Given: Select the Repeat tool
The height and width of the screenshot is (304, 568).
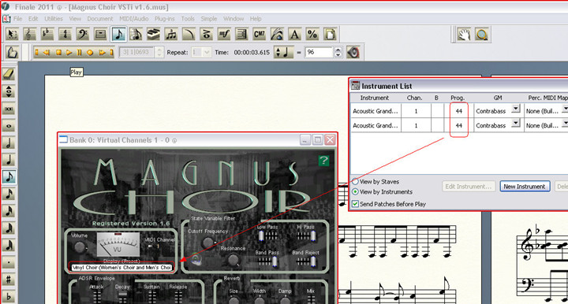Looking at the screenshot, I should pos(241,35).
